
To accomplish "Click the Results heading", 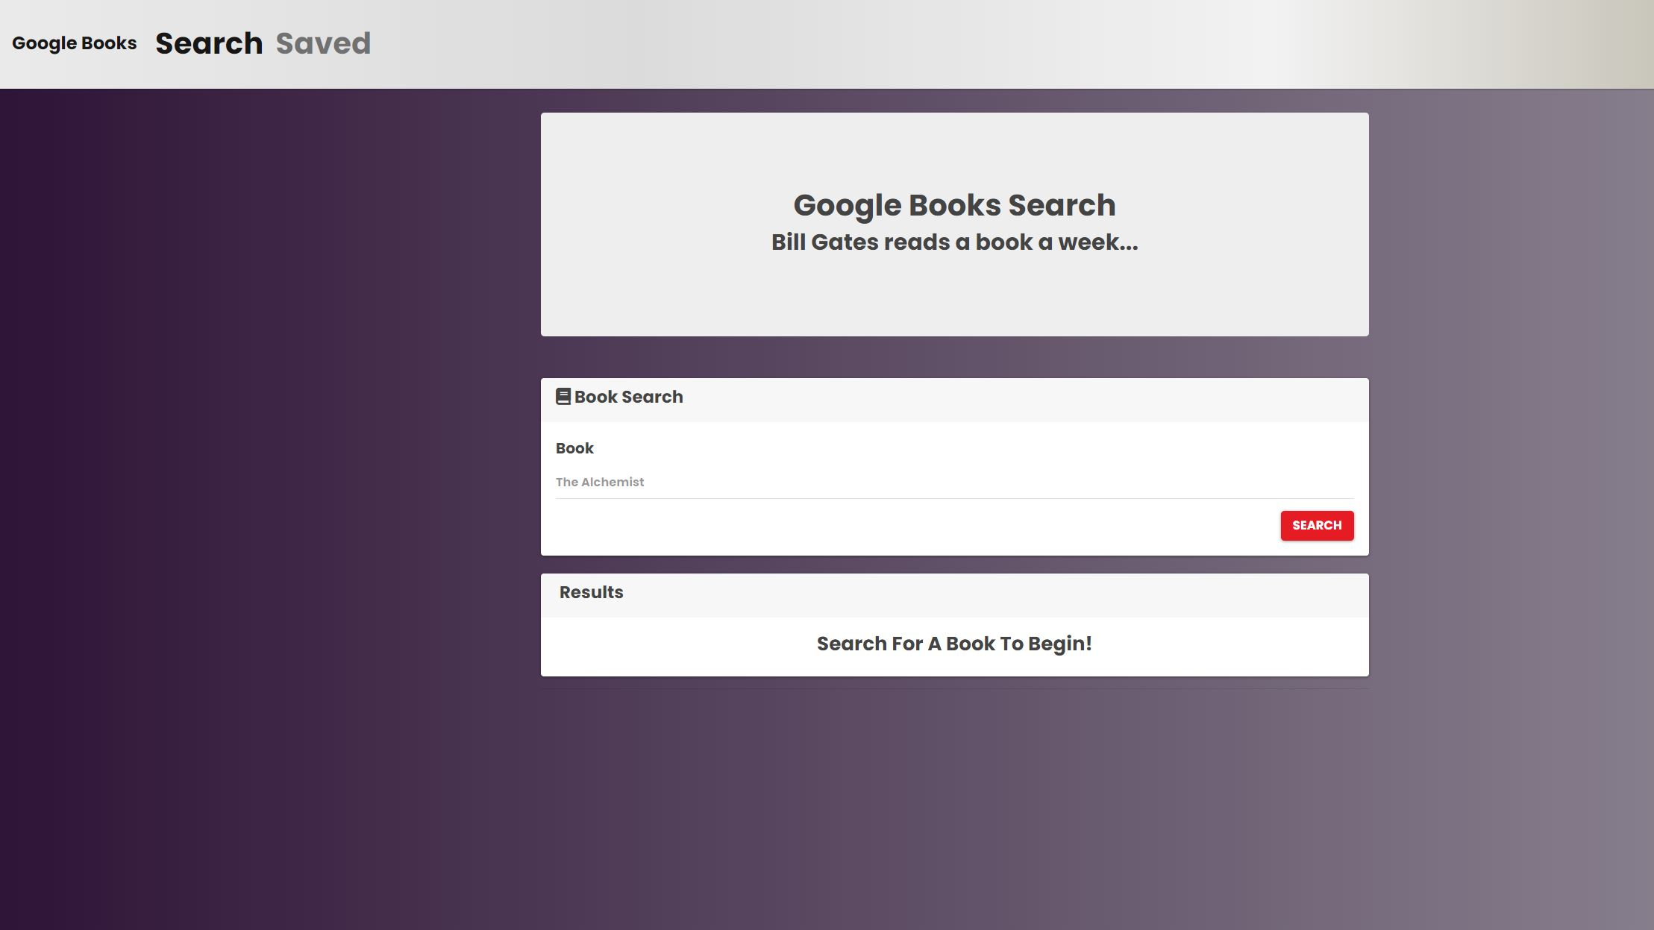I will (x=591, y=592).
